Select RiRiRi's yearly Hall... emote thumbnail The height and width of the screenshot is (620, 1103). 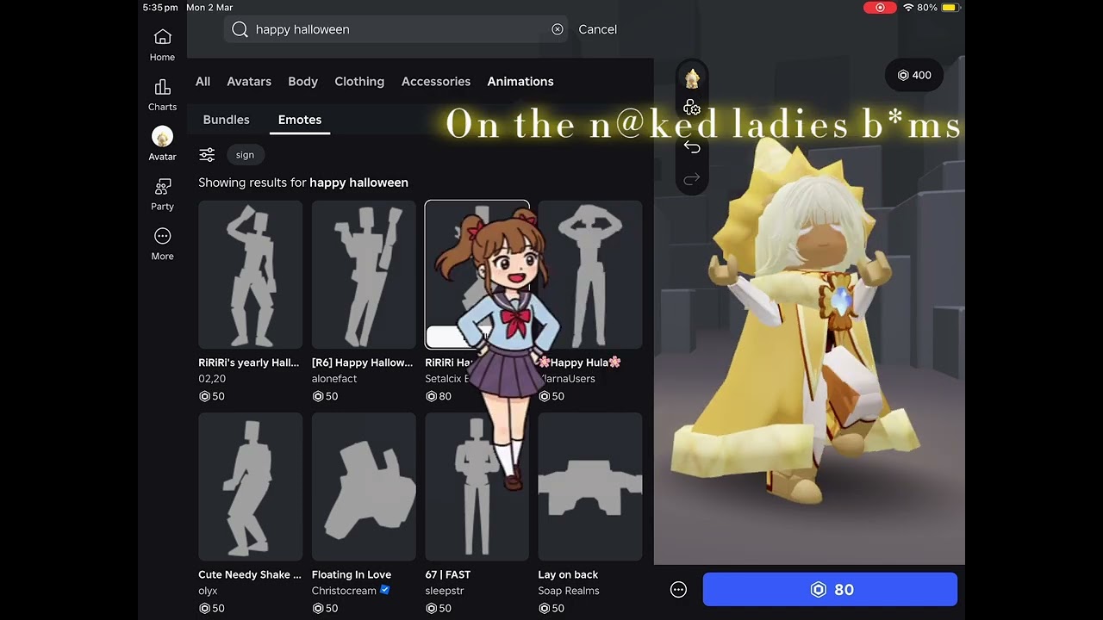[x=251, y=275]
